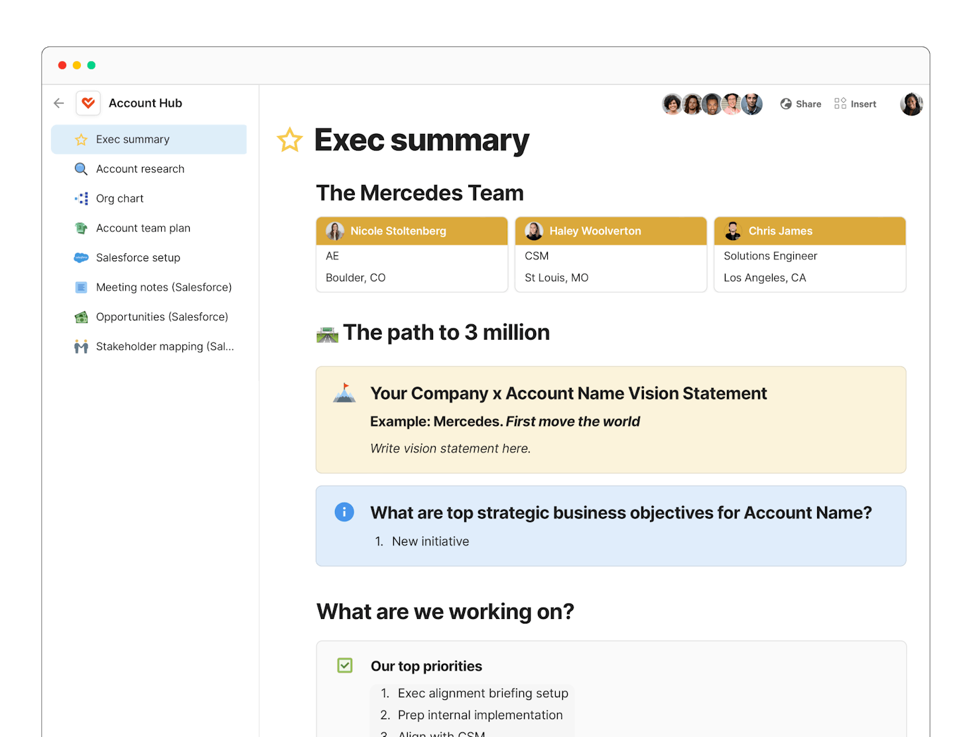Click the back arrow above the sidebar

58,103
